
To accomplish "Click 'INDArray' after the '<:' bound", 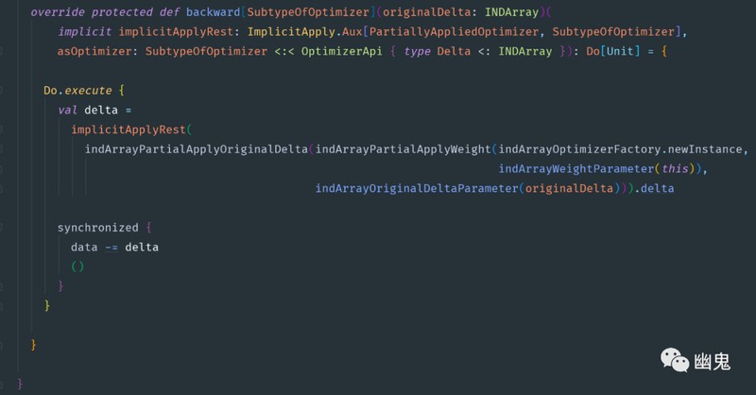I will tap(525, 51).
